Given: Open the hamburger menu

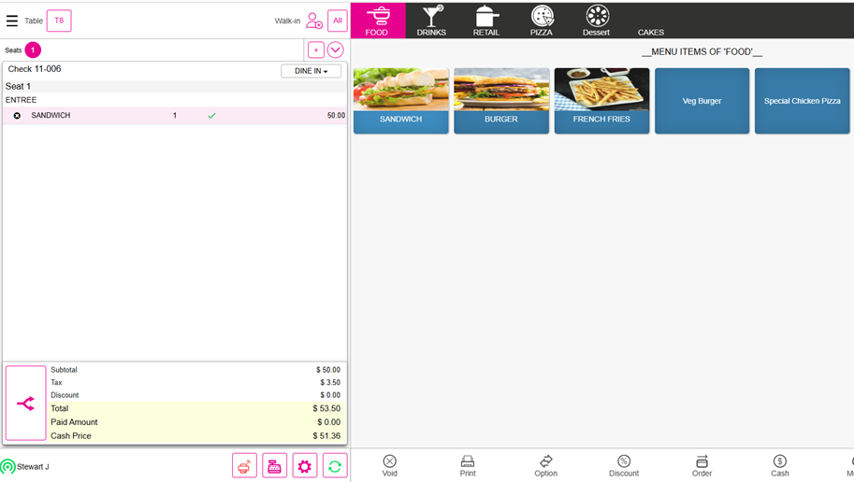Looking at the screenshot, I should pos(12,21).
